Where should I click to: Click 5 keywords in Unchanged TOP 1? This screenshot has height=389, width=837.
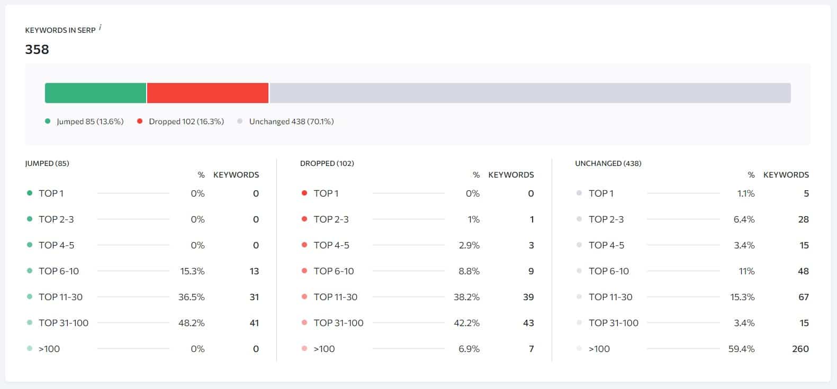806,193
